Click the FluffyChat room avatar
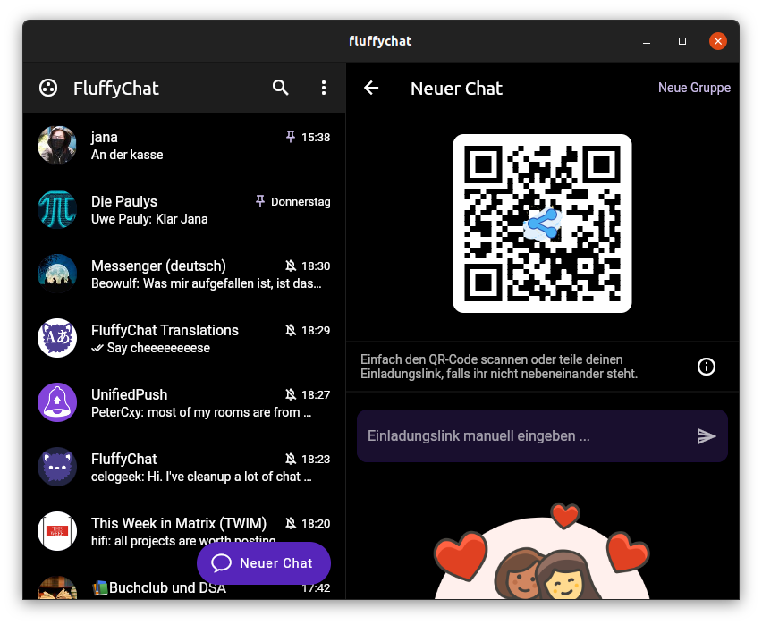762x625 pixels. coord(57,467)
